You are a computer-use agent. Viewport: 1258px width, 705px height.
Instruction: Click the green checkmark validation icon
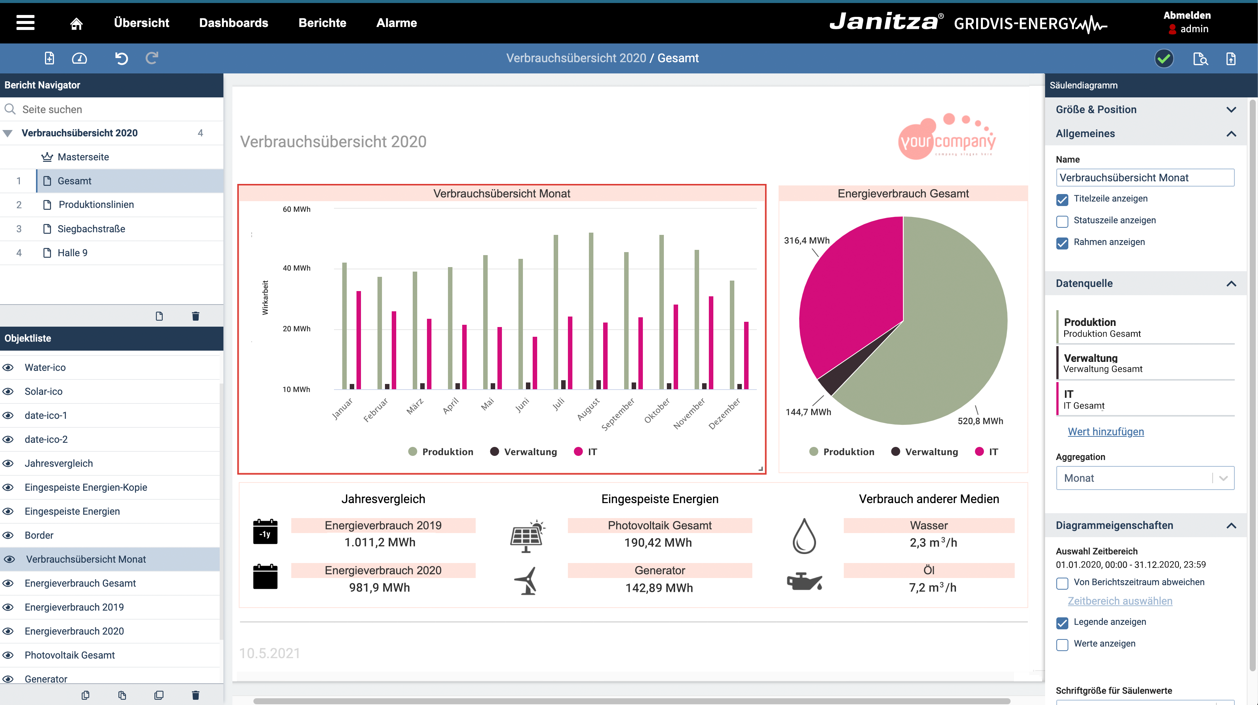(1164, 58)
